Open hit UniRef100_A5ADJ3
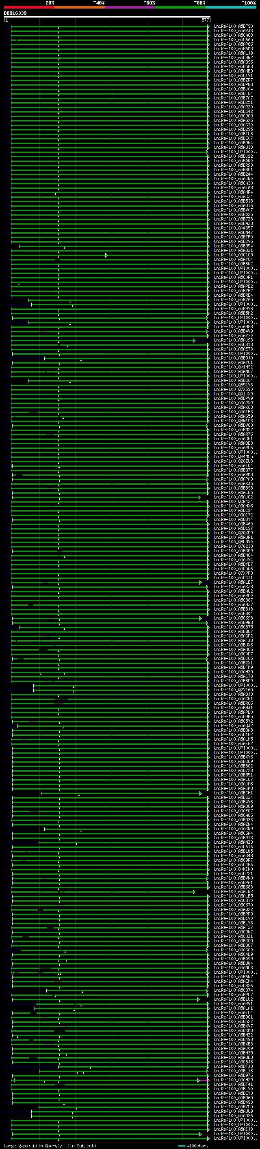The height and width of the screenshot is (1149, 260). (x=233, y=695)
